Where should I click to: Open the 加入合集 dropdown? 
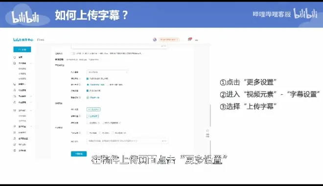[x=108, y=72]
